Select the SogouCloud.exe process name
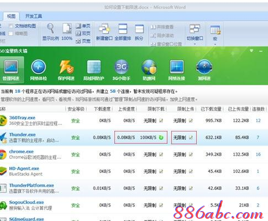Image resolution: width=268 pixels, height=221 pixels. 27,202
